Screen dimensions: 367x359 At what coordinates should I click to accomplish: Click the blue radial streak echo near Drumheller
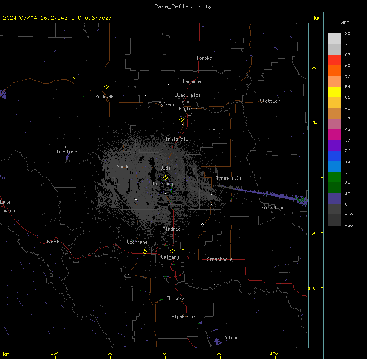264,193
